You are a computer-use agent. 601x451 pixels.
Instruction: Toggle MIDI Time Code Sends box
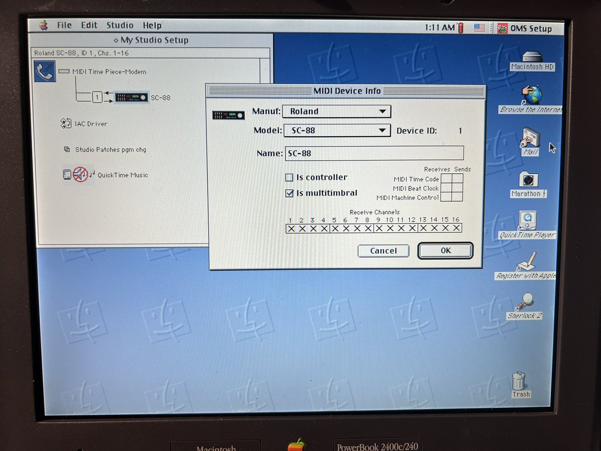[x=457, y=178]
